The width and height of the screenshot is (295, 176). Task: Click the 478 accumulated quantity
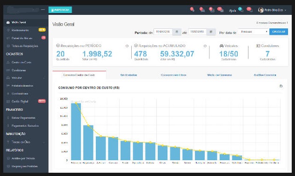pyautogui.click(x=141, y=54)
